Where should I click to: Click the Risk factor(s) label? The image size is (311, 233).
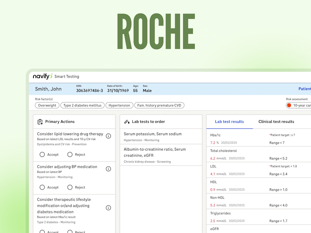click(44, 99)
